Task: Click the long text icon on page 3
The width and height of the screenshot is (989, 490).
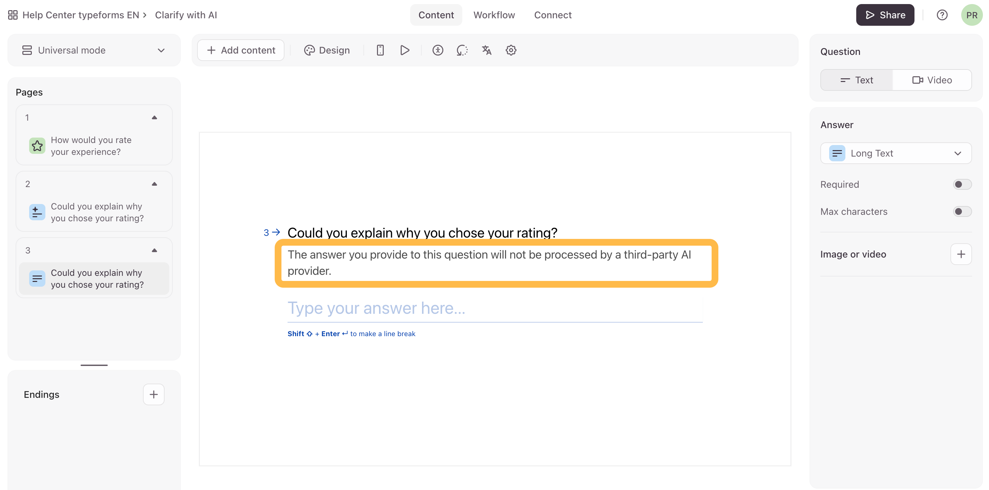Action: (37, 279)
